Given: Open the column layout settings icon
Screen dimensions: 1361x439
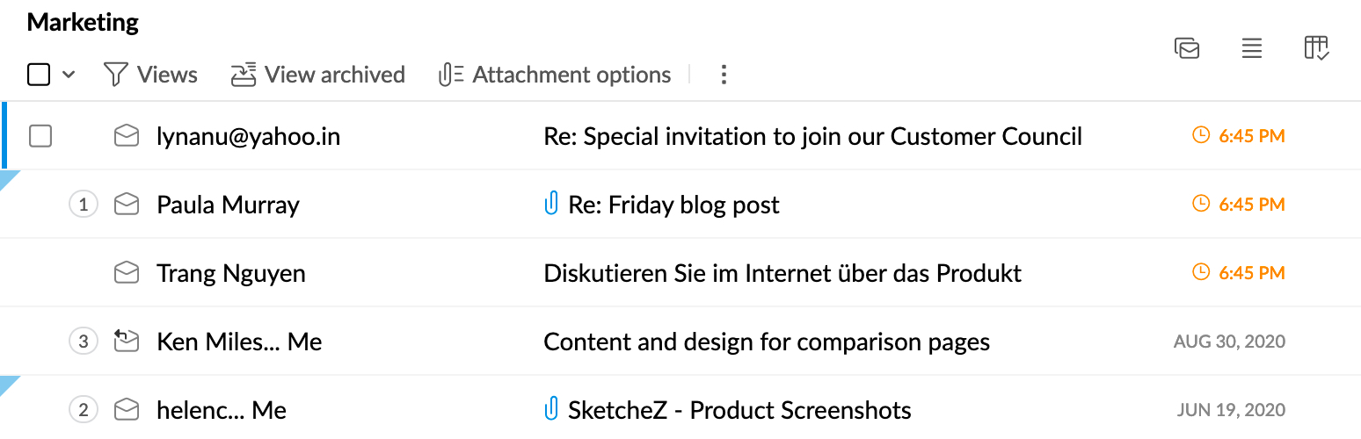Looking at the screenshot, I should pos(1316,48).
